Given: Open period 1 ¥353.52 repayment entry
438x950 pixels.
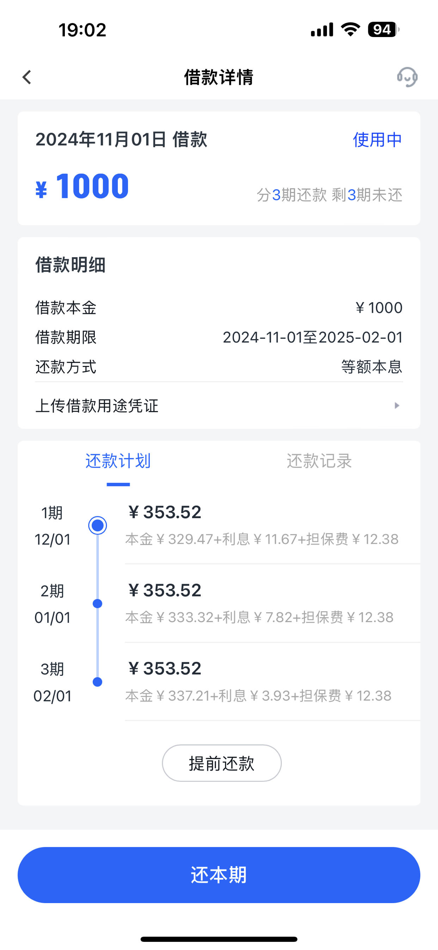Looking at the screenshot, I should click(273, 525).
